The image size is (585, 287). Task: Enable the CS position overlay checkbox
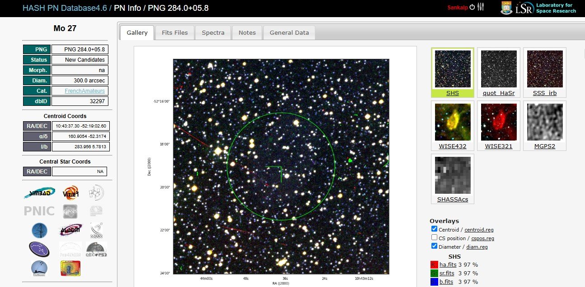click(x=434, y=238)
